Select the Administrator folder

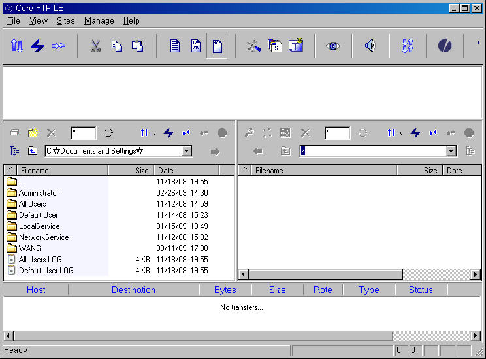pyautogui.click(x=39, y=193)
